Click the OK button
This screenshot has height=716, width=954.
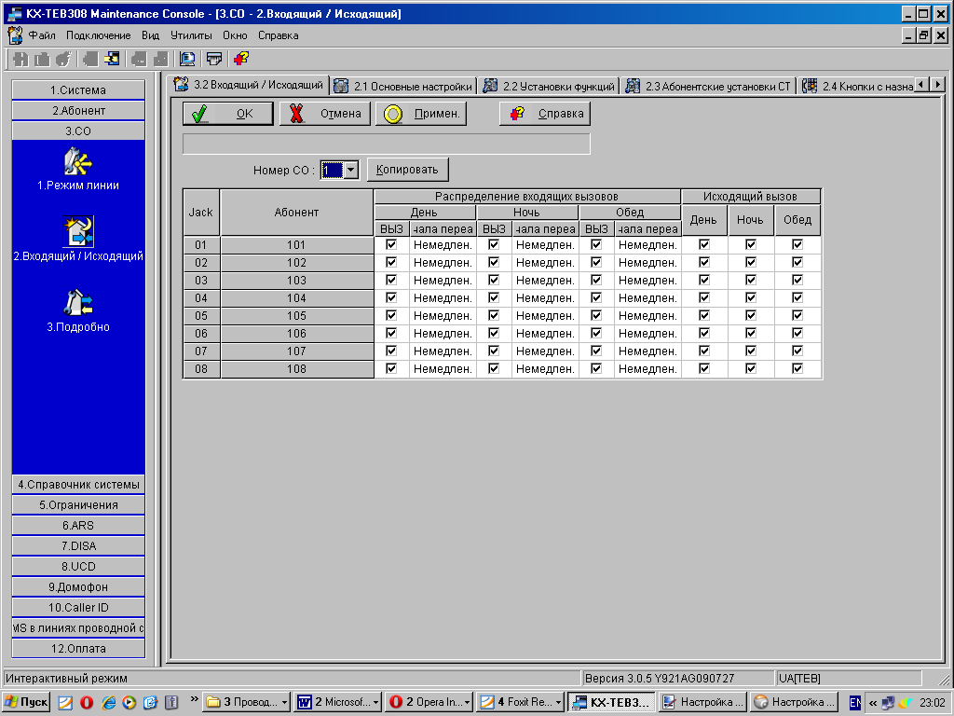[228, 113]
